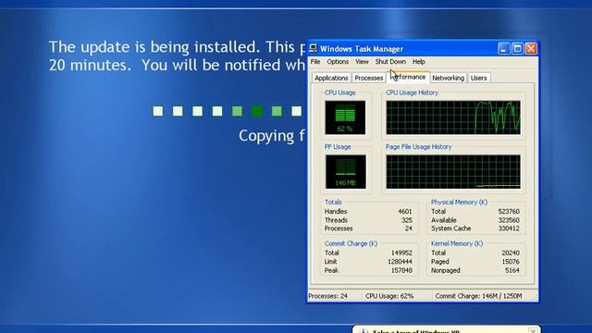Switch to the Networking tab

(448, 78)
